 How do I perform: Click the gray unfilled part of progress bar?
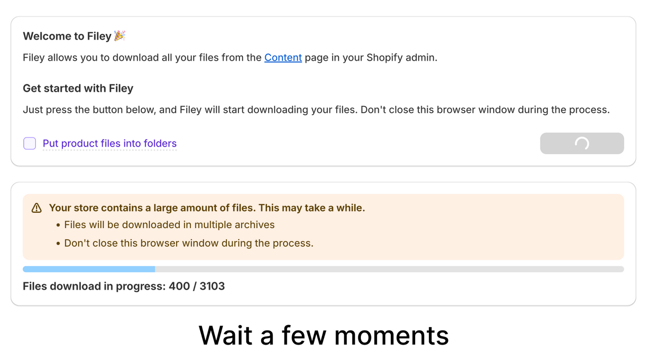coord(389,269)
